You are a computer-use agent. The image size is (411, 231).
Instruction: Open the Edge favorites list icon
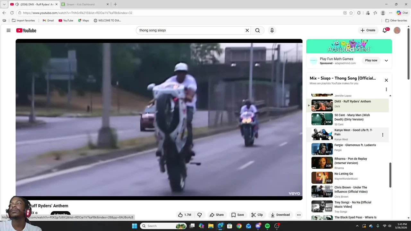pyautogui.click(x=375, y=13)
